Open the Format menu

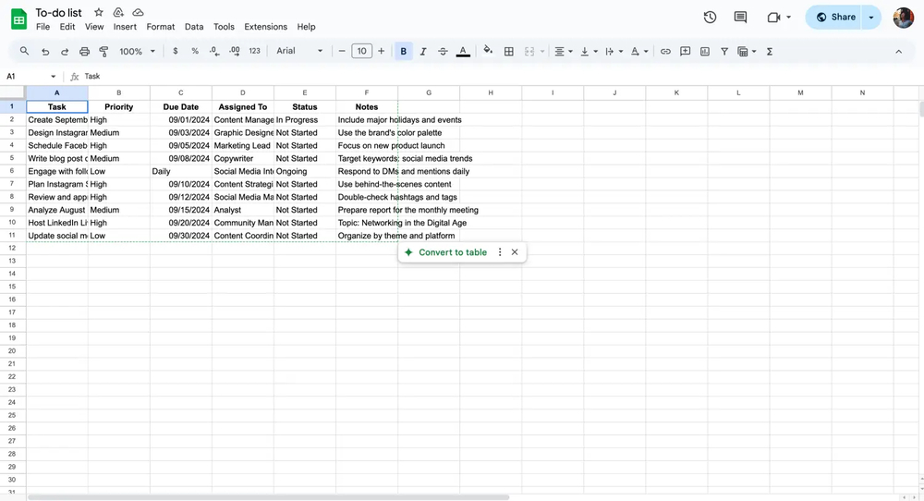[161, 27]
